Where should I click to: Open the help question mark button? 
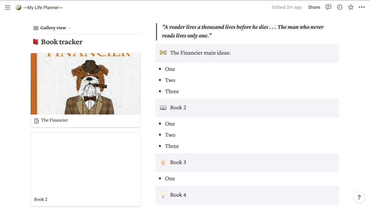pos(359,197)
